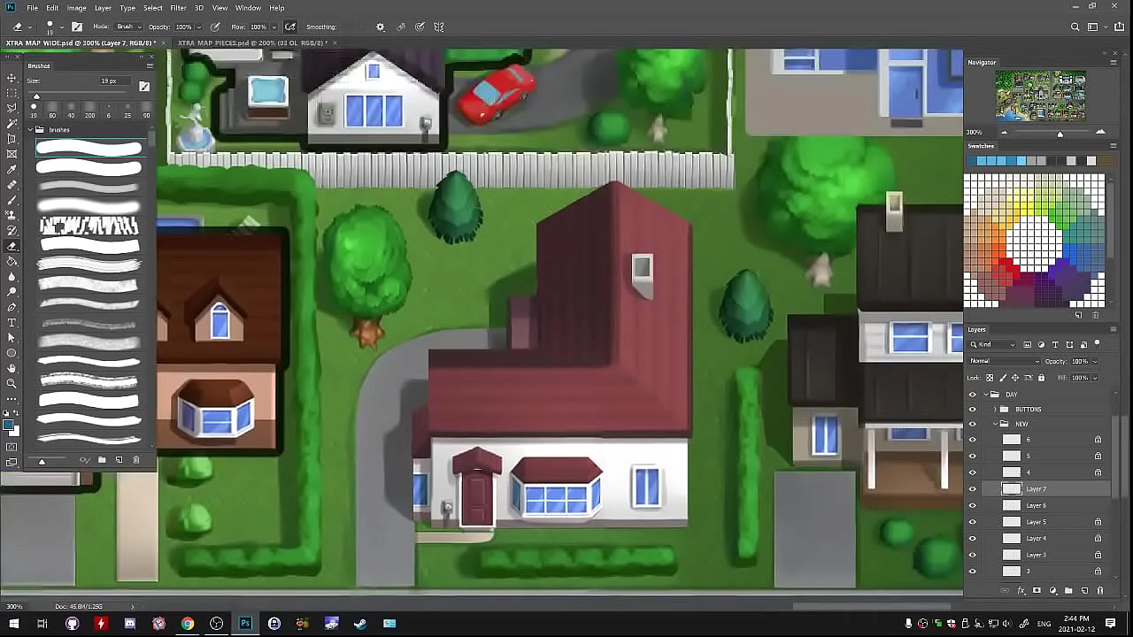The width and height of the screenshot is (1133, 637).
Task: Click the smoothing options gear icon
Action: click(x=381, y=27)
